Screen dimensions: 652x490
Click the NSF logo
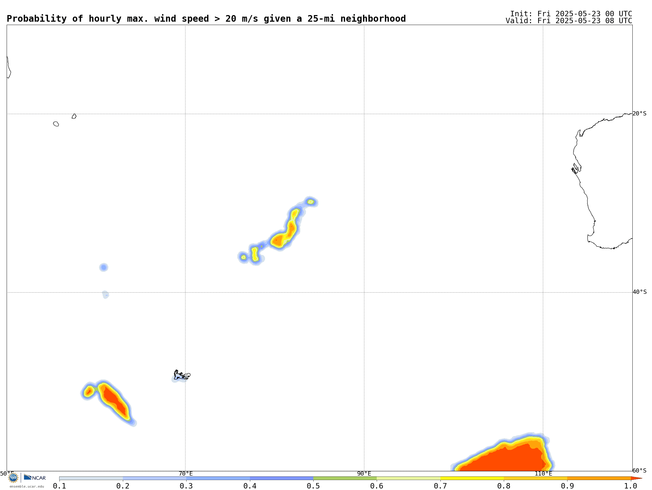pyautogui.click(x=13, y=478)
